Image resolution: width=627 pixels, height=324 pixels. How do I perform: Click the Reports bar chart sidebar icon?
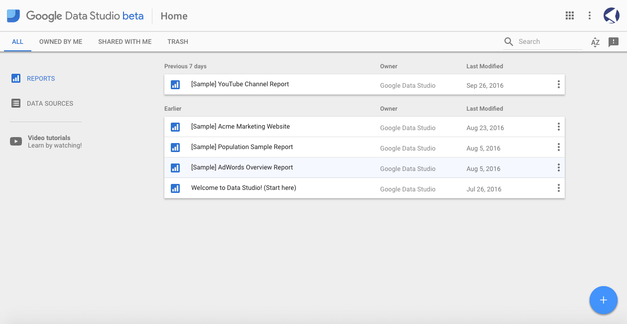[x=16, y=78]
